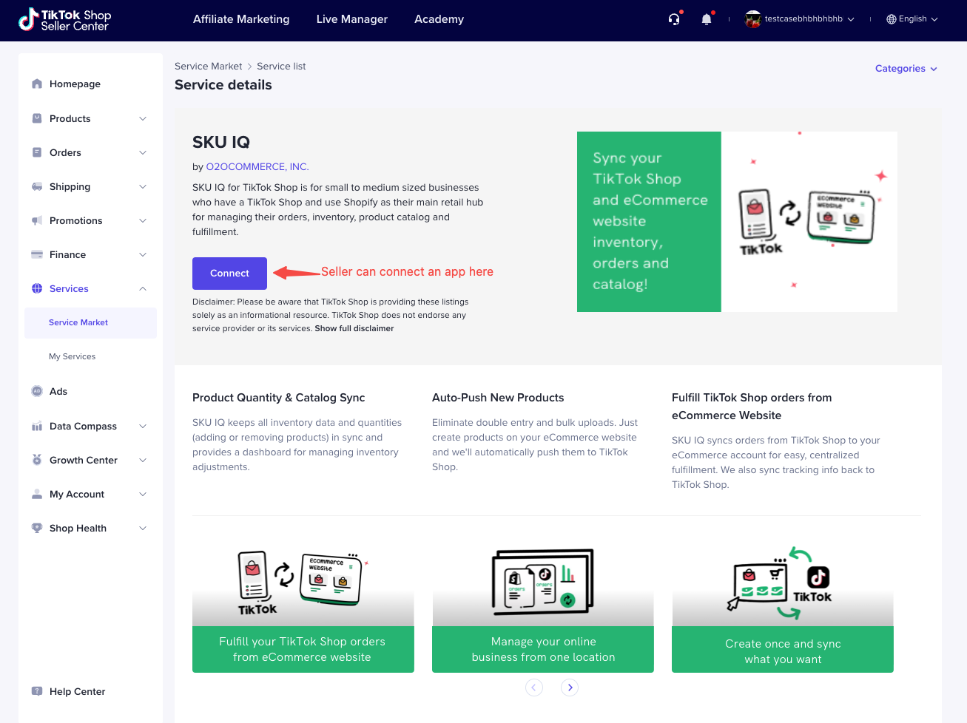Click the Promotions megaphone icon
This screenshot has height=723, width=967.
[x=37, y=220]
